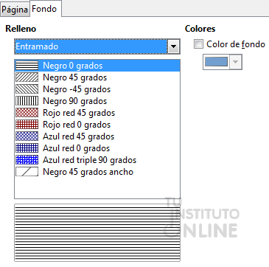Select the Negro 90 grados vertical hatch icon
The height and width of the screenshot is (267, 269).
click(27, 101)
